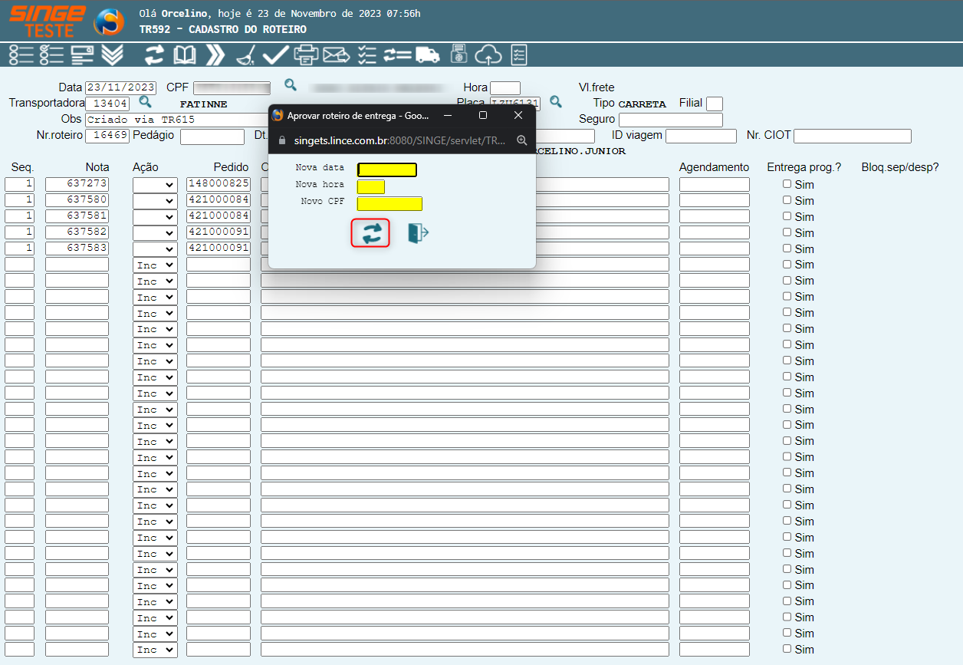Tick Sim checkbox for nota 637580 row
Screen dimensions: 963x665
(787, 200)
